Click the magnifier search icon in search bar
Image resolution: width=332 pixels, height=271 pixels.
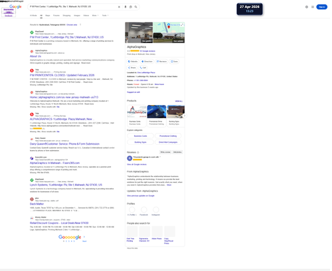click(x=135, y=7)
